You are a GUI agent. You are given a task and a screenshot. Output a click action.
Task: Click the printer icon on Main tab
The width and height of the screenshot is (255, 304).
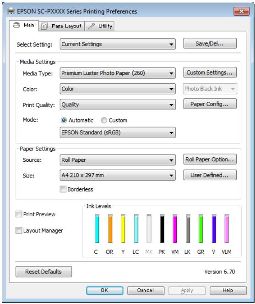pyautogui.click(x=16, y=25)
